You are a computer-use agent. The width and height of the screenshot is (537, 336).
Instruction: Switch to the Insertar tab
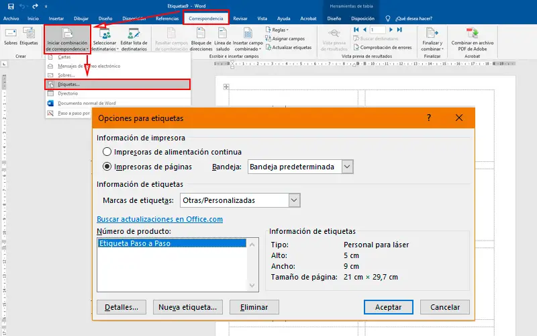click(x=56, y=19)
